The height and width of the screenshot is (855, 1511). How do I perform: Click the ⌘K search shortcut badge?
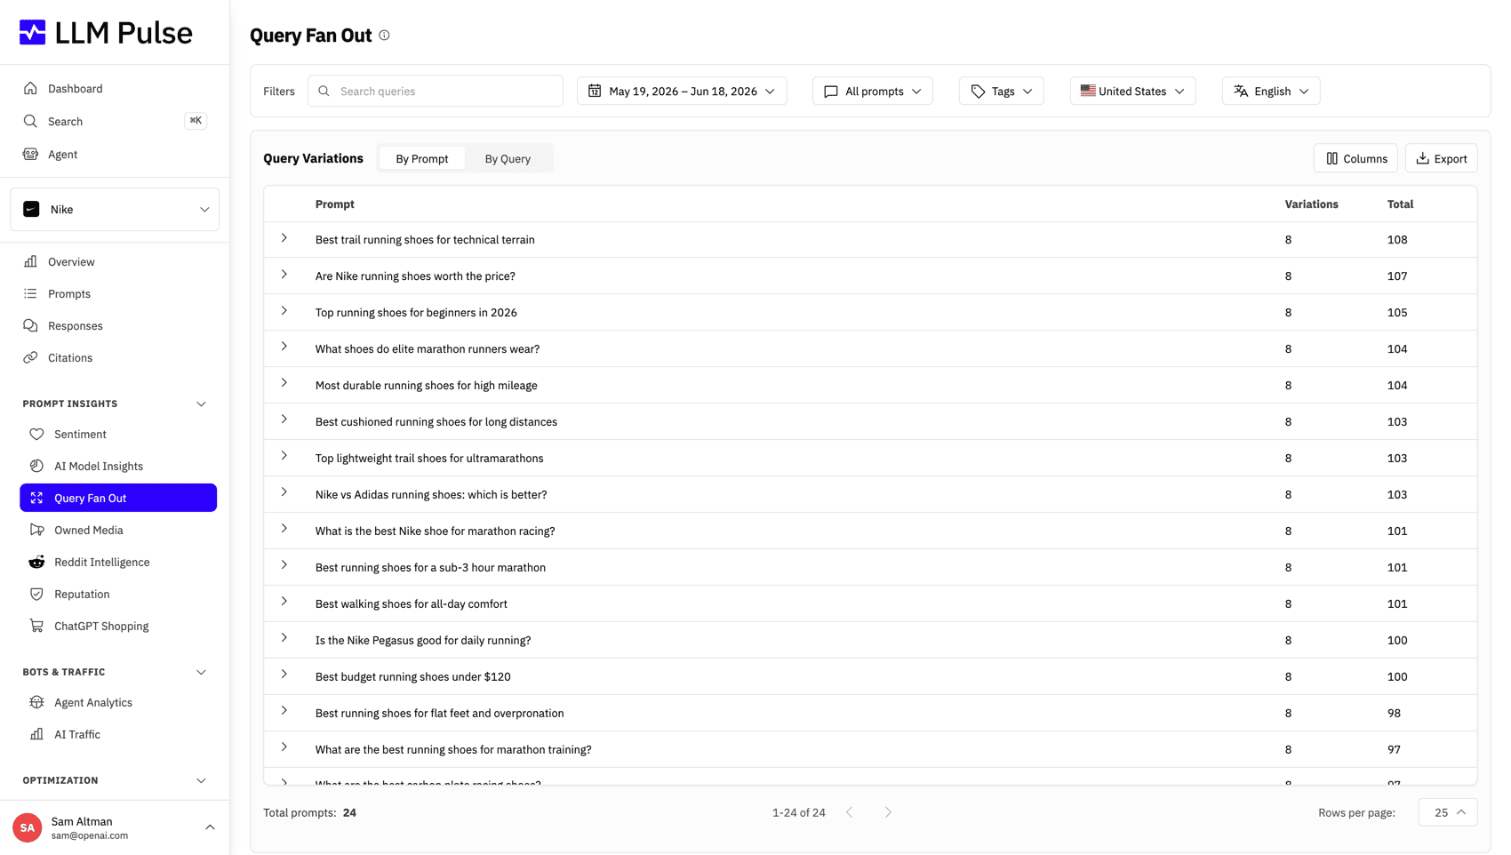click(196, 121)
